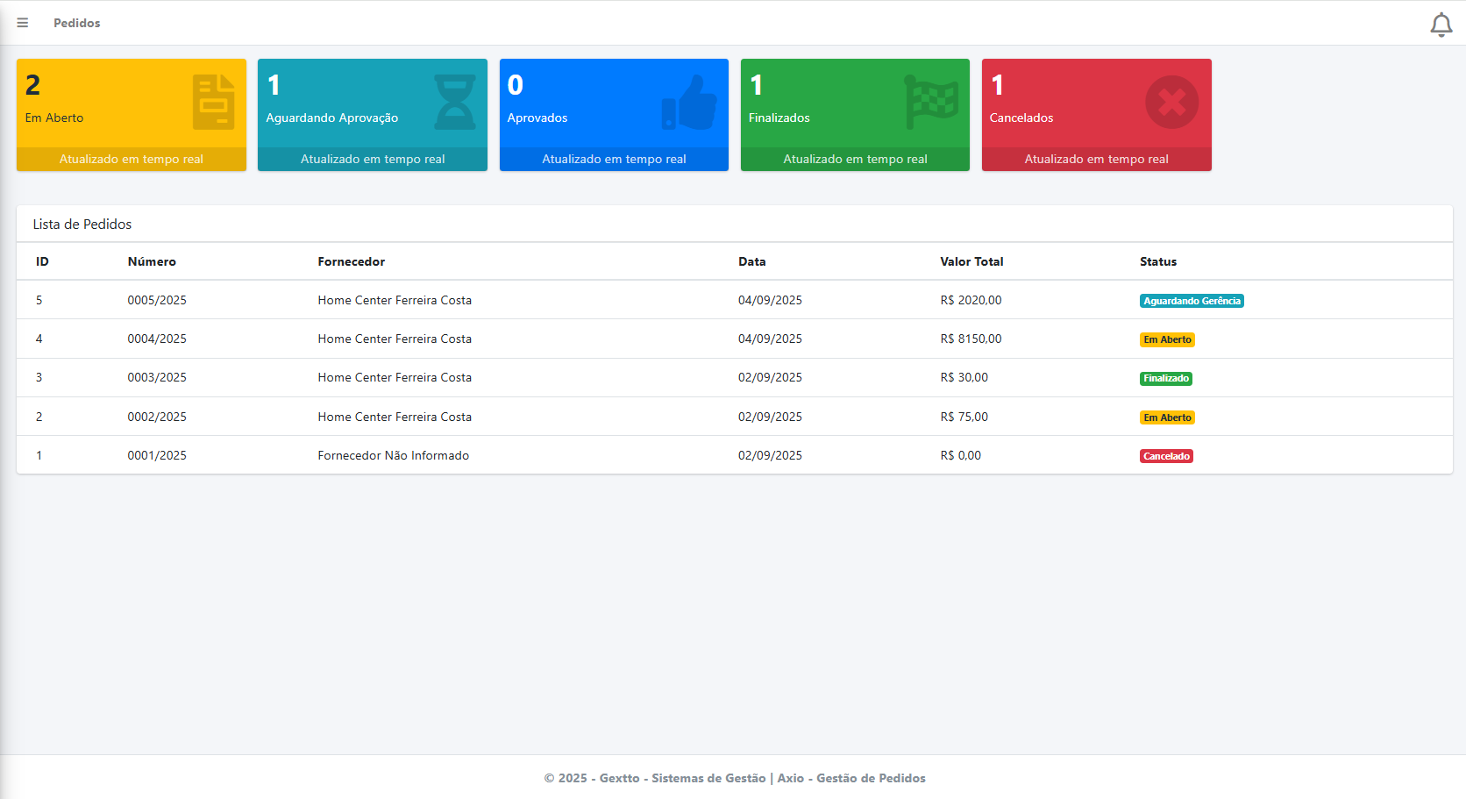This screenshot has height=799, width=1466.
Task: Click the Aguardando Aprovação footer 'Atualizado em tempo real'
Action: point(373,159)
